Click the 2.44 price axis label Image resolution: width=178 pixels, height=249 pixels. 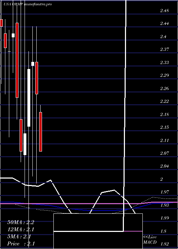coord(164,24)
